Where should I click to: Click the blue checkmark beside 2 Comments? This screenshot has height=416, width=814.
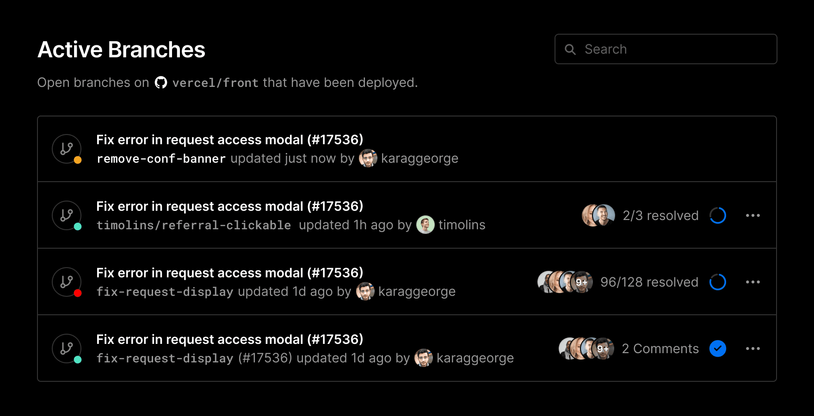coord(718,349)
